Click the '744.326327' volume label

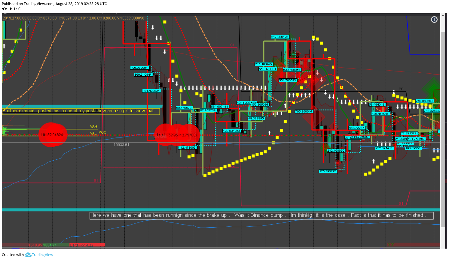coord(432,111)
